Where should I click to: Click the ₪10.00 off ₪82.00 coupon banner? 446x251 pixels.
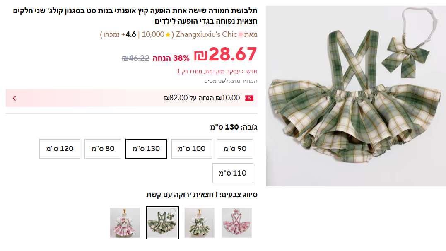(x=132, y=98)
